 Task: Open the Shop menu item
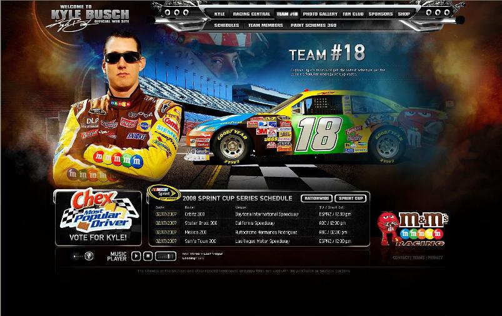(x=404, y=14)
